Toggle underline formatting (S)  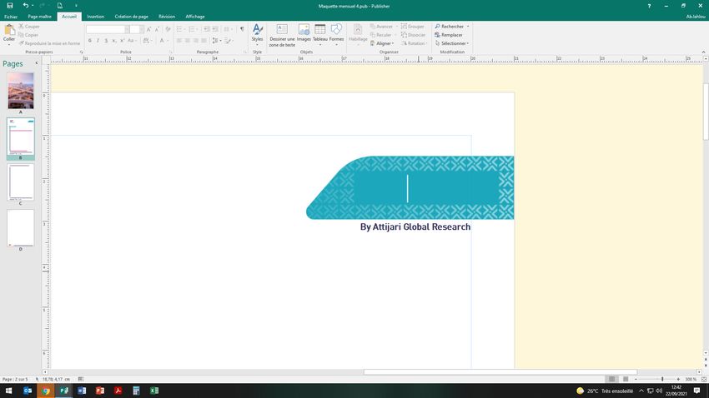[x=106, y=41]
